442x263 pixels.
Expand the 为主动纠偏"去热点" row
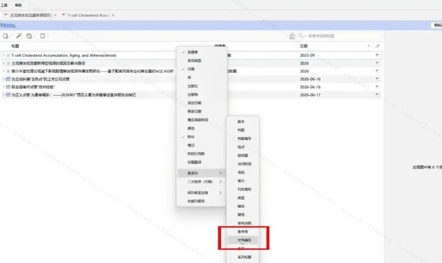point(3,79)
